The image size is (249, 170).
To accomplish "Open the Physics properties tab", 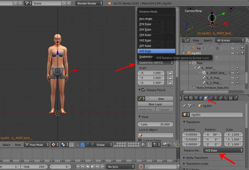I will click(235, 98).
